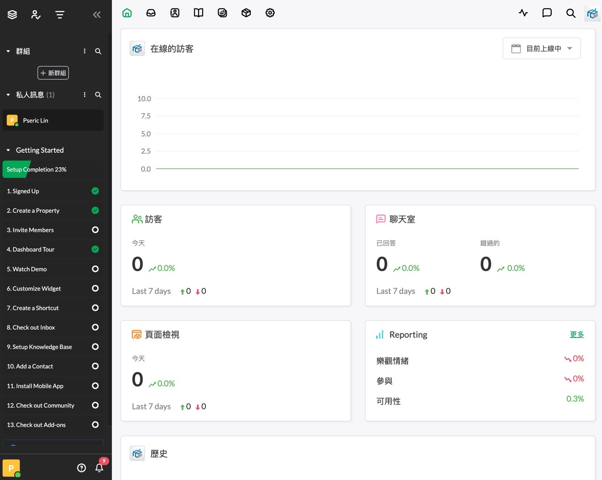This screenshot has width=602, height=480.
Task: Collapse the 群組 section arrow
Action: point(8,51)
